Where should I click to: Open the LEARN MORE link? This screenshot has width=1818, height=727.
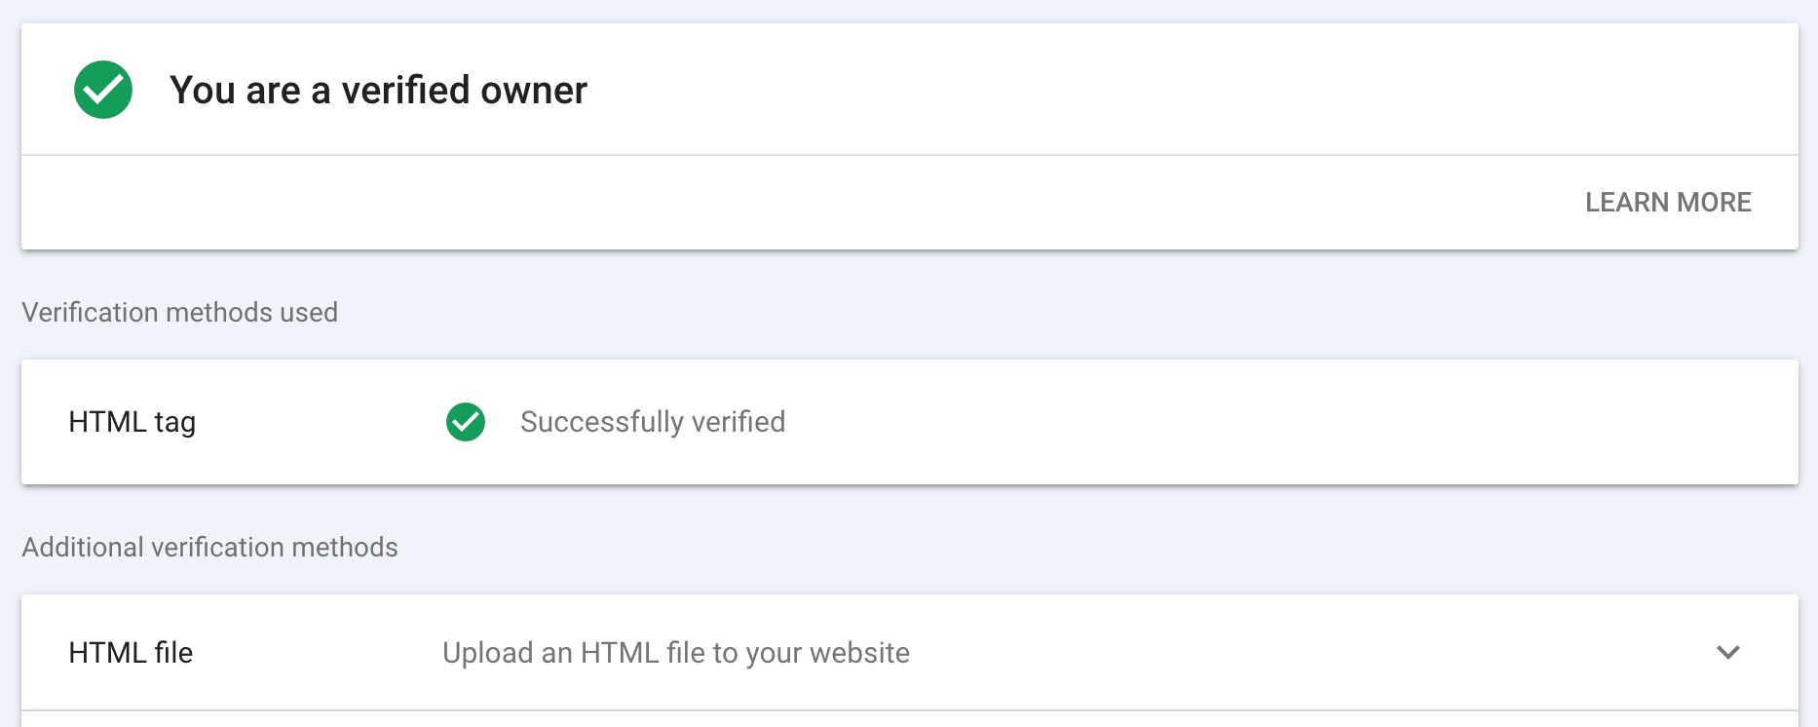click(1668, 202)
